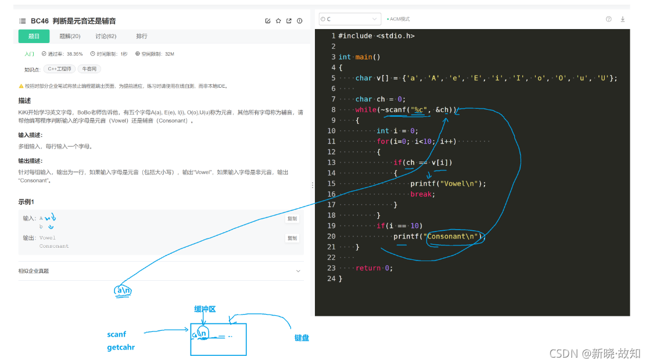Click the 通过率: 38.35% text
The height and width of the screenshot is (364, 649).
(66, 54)
